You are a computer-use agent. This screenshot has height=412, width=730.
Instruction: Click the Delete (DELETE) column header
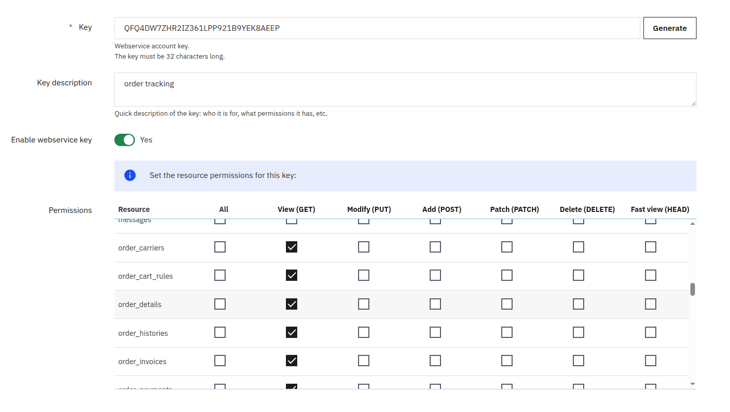(x=587, y=209)
